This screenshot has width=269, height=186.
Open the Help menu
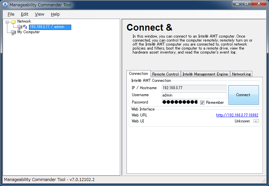55,14
